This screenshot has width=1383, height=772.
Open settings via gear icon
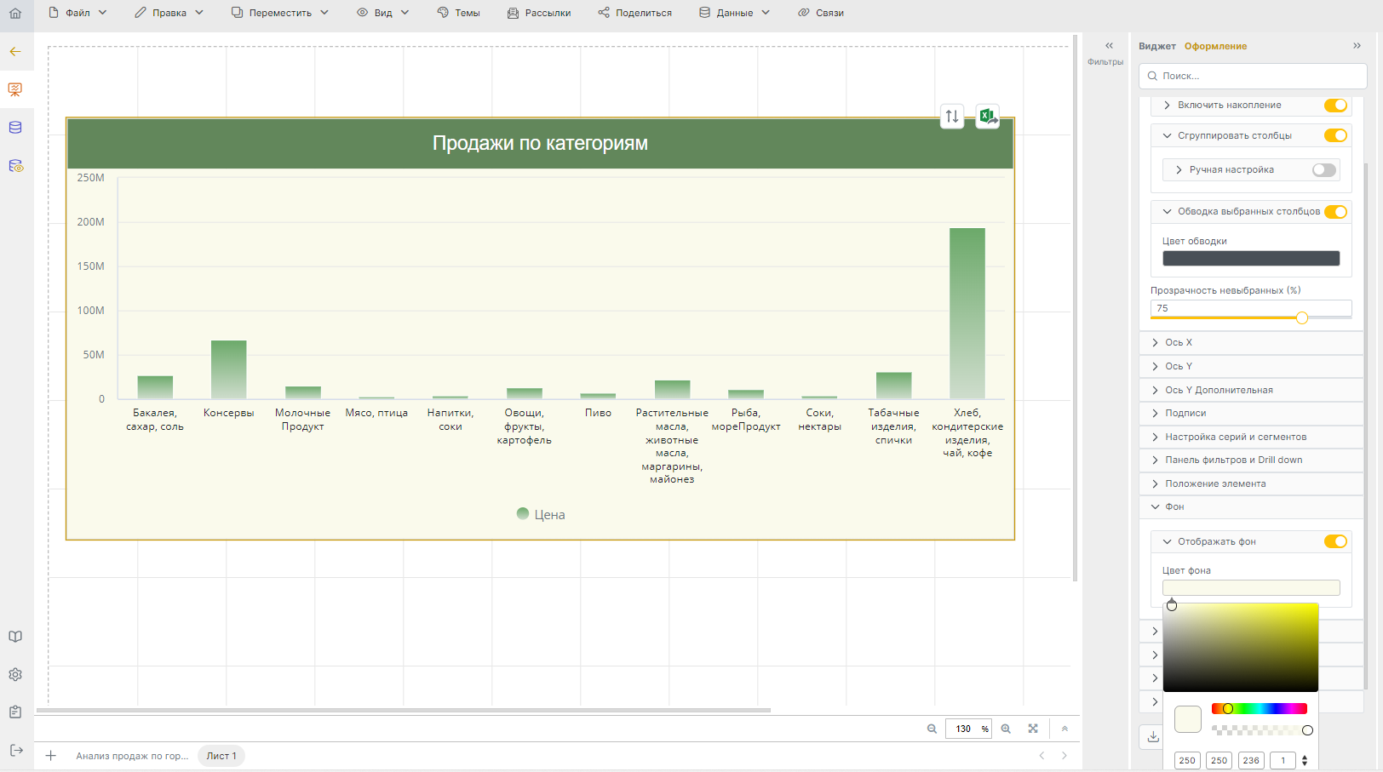[14, 674]
